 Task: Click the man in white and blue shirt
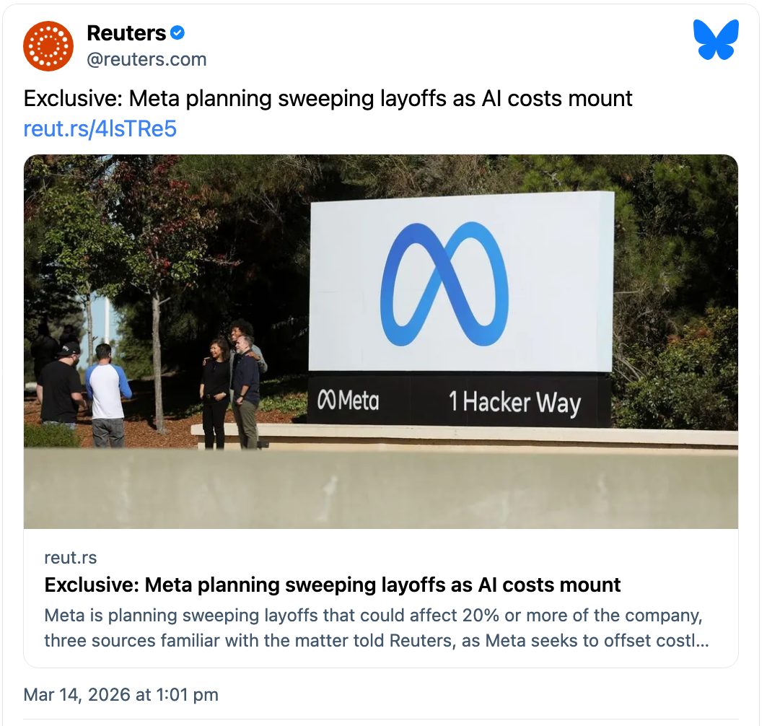coord(108,393)
